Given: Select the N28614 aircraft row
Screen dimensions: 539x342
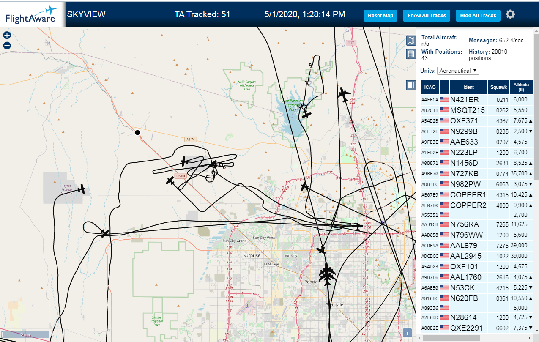Looking at the screenshot, I should point(477,317).
